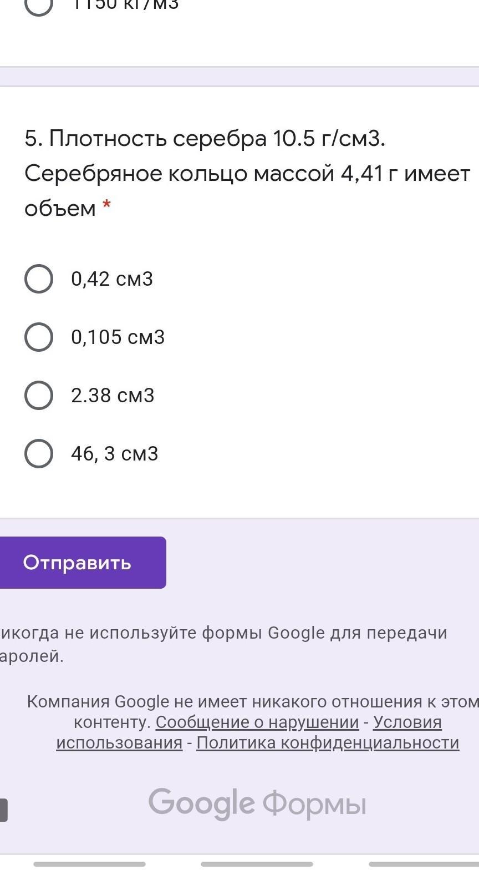Viewport: 479px width, 875px height.
Task: Click the '0,105 см3' answer label text
Action: tap(118, 337)
